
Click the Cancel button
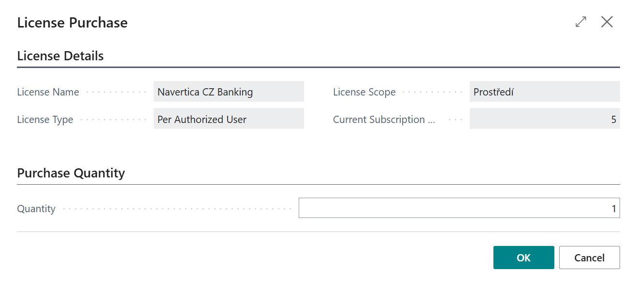click(589, 257)
